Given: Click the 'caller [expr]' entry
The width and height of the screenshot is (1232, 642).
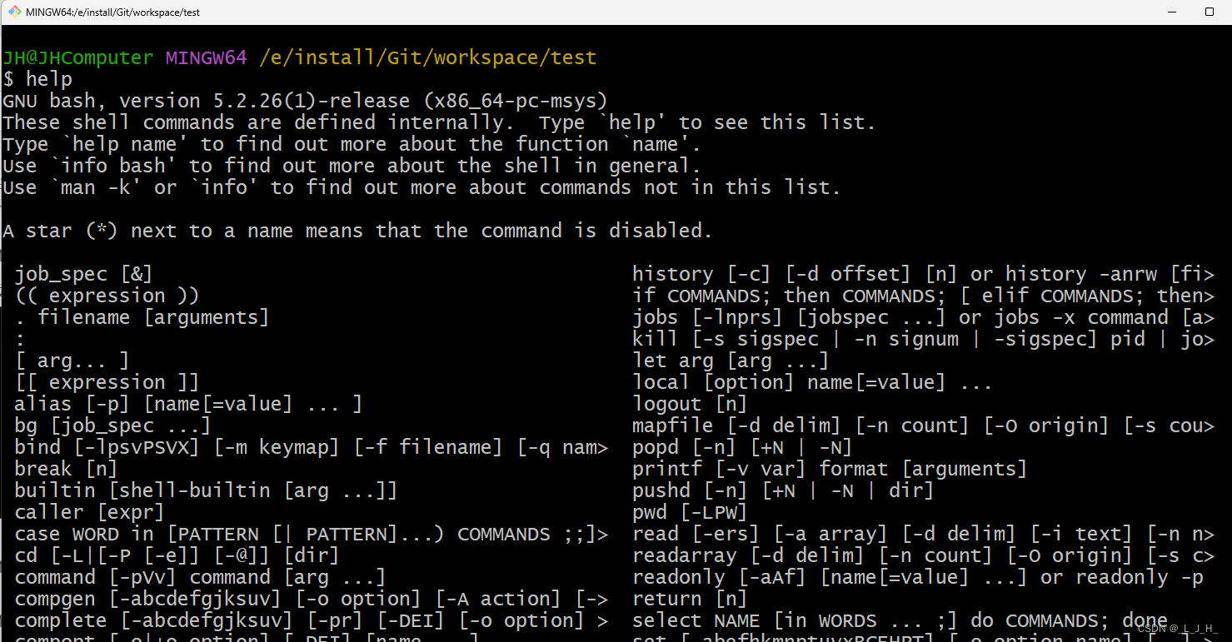Looking at the screenshot, I should (x=89, y=512).
